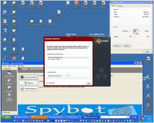Click the CS language indicator in taskbar
154x123 pixels.
133,117
